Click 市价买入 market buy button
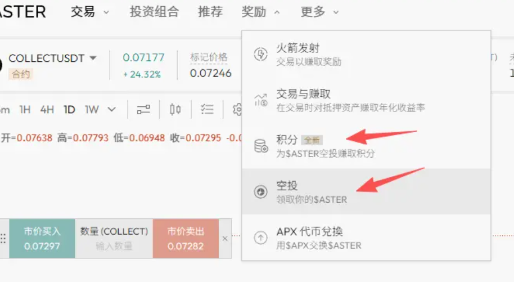The image size is (514, 282). point(42,239)
